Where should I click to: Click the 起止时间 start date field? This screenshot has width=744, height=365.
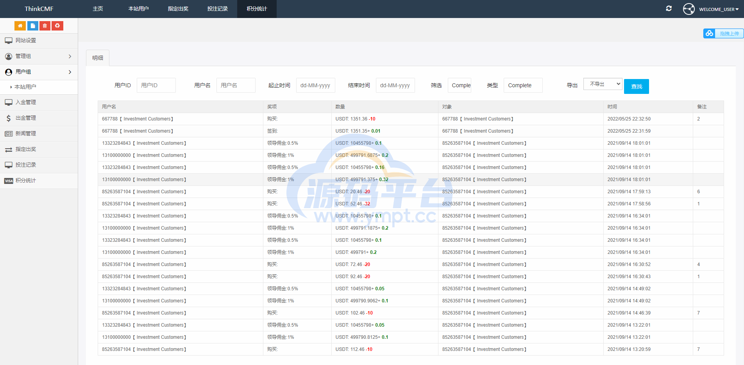315,85
